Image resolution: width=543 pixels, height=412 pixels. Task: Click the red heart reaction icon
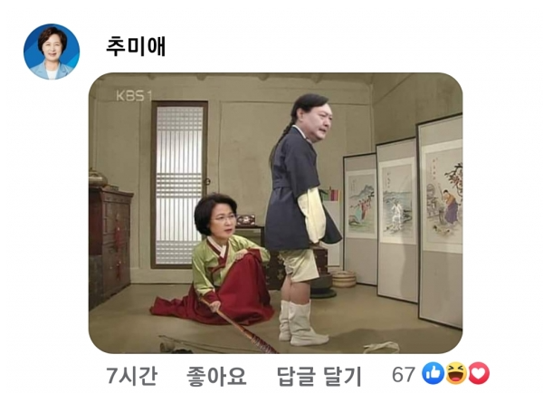coord(479,374)
